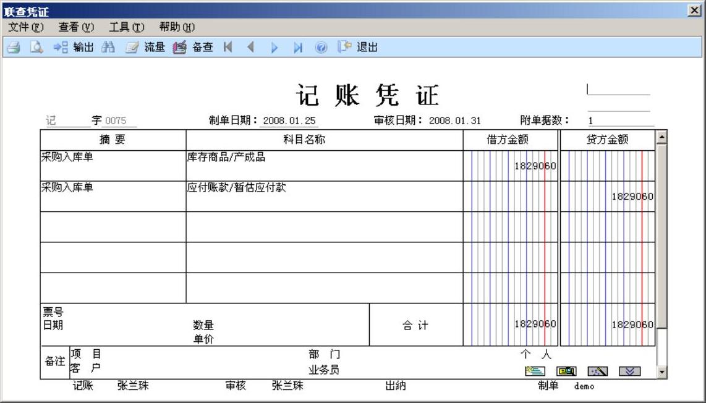Click the double-chevron down icon
The height and width of the screenshot is (403, 706).
[x=629, y=371]
